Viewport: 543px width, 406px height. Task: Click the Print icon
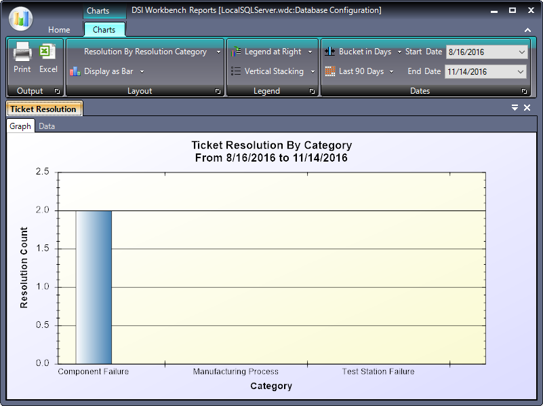click(x=22, y=52)
